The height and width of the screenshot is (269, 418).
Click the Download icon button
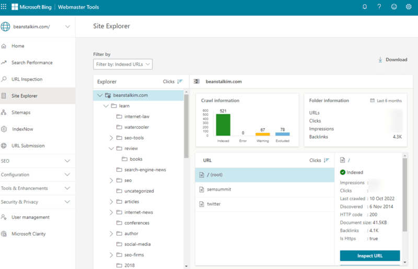click(x=380, y=60)
